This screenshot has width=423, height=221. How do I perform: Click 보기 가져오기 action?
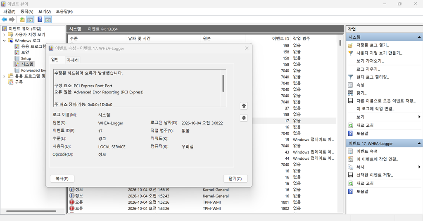coord(370,61)
